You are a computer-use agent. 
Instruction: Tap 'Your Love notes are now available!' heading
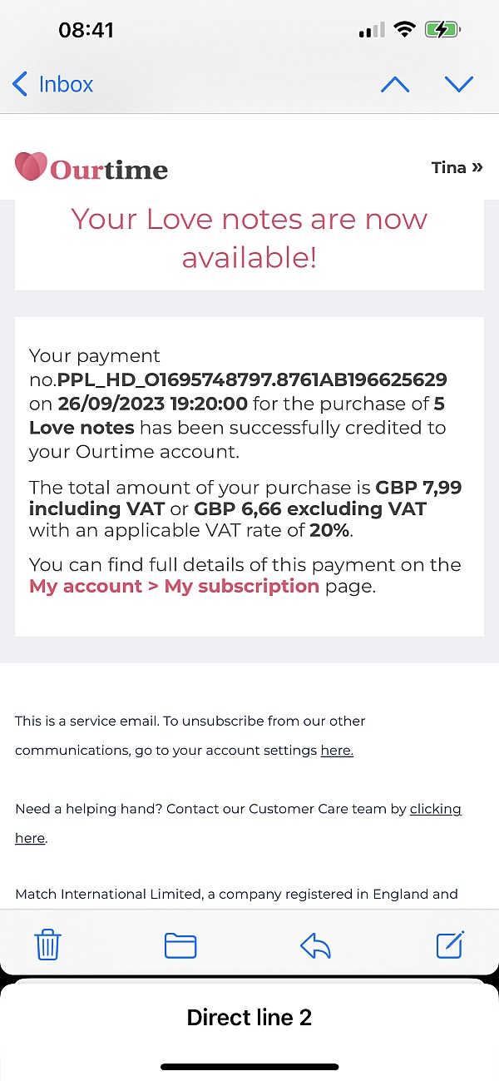249,238
